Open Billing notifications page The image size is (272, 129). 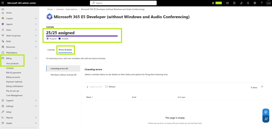click(15, 86)
